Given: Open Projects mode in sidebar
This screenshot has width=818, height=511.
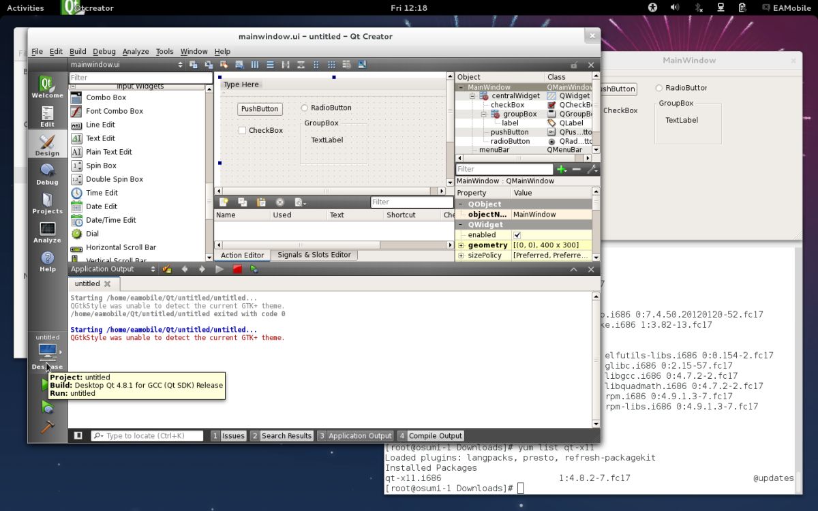Looking at the screenshot, I should (x=47, y=203).
